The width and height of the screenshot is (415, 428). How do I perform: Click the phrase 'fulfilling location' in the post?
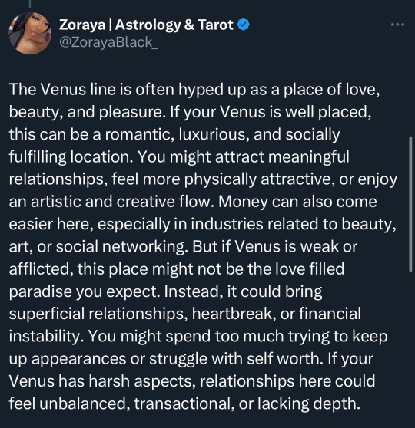71,157
